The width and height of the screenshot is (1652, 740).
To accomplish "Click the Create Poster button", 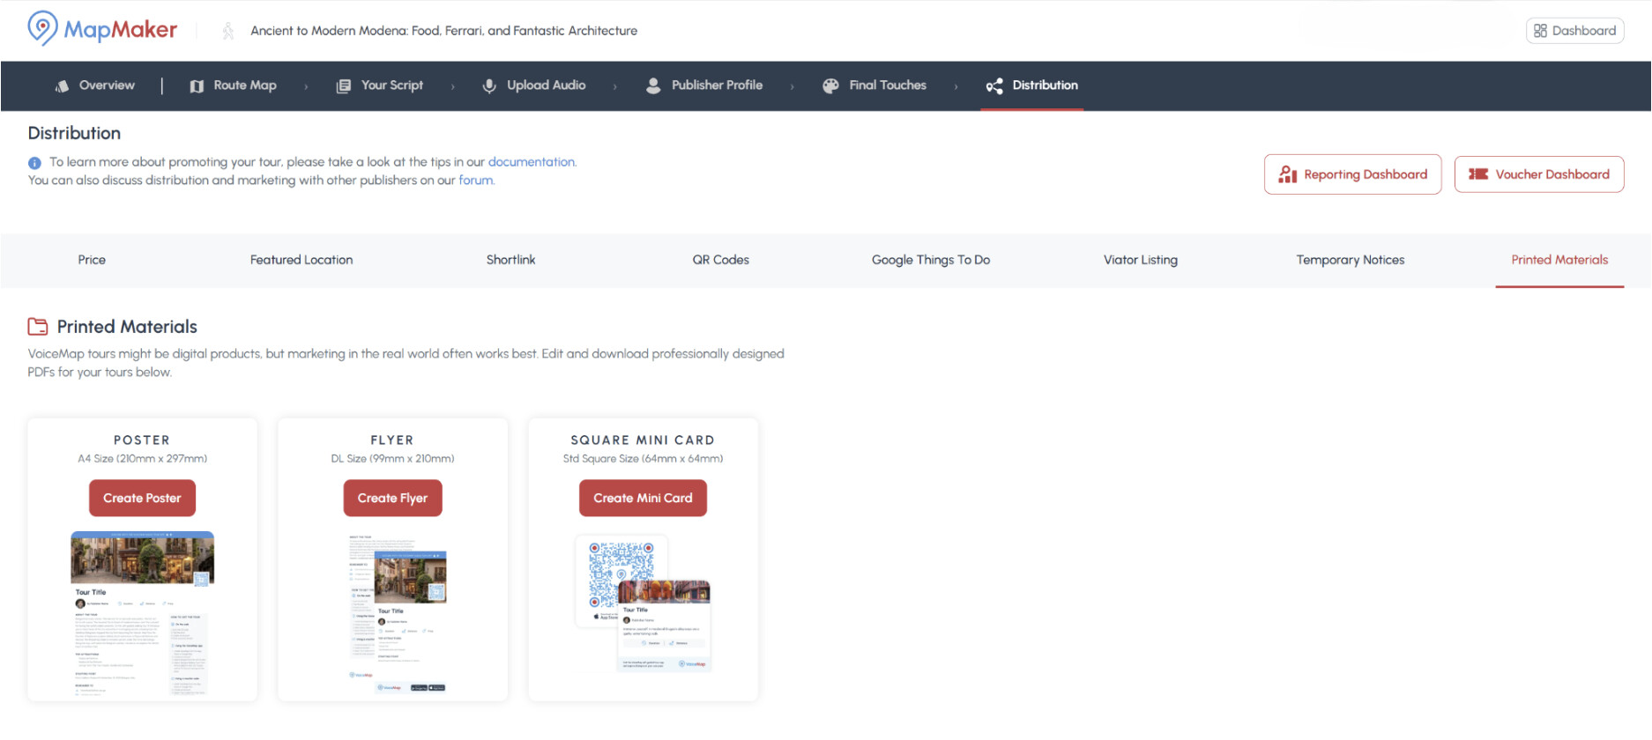I will (x=142, y=498).
